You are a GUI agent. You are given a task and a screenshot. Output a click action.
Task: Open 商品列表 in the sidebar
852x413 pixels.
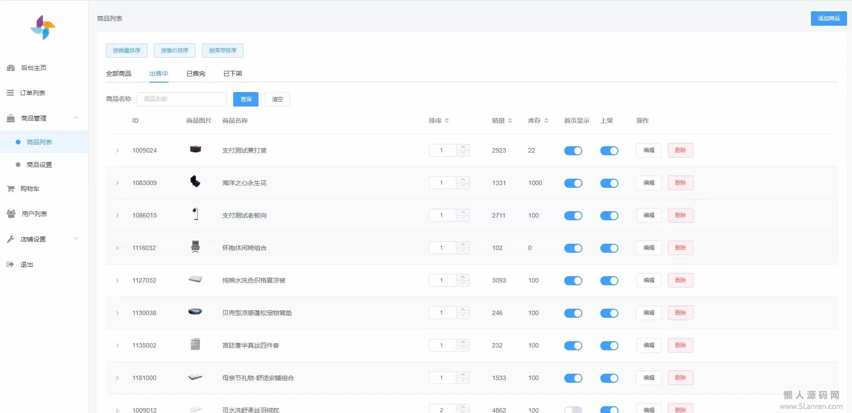44,142
